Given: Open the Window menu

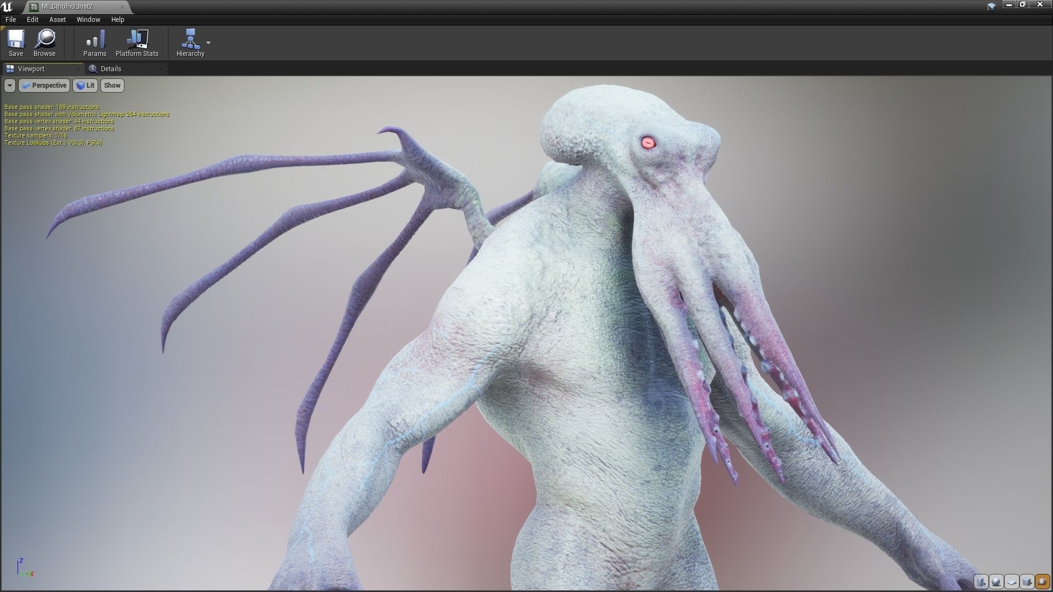Looking at the screenshot, I should [x=88, y=19].
